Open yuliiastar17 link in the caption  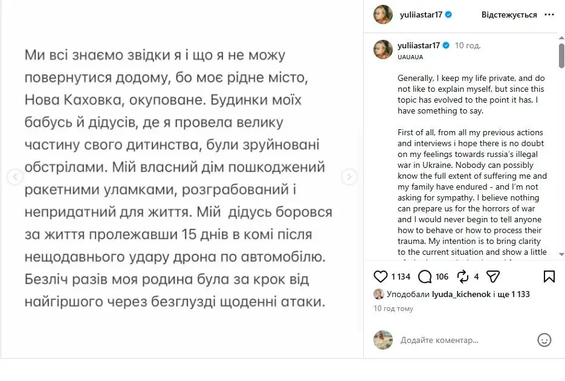(419, 45)
